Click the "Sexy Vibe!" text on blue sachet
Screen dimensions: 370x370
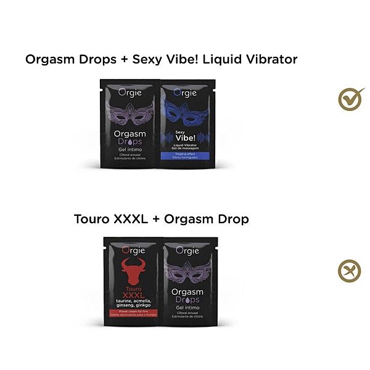point(185,136)
